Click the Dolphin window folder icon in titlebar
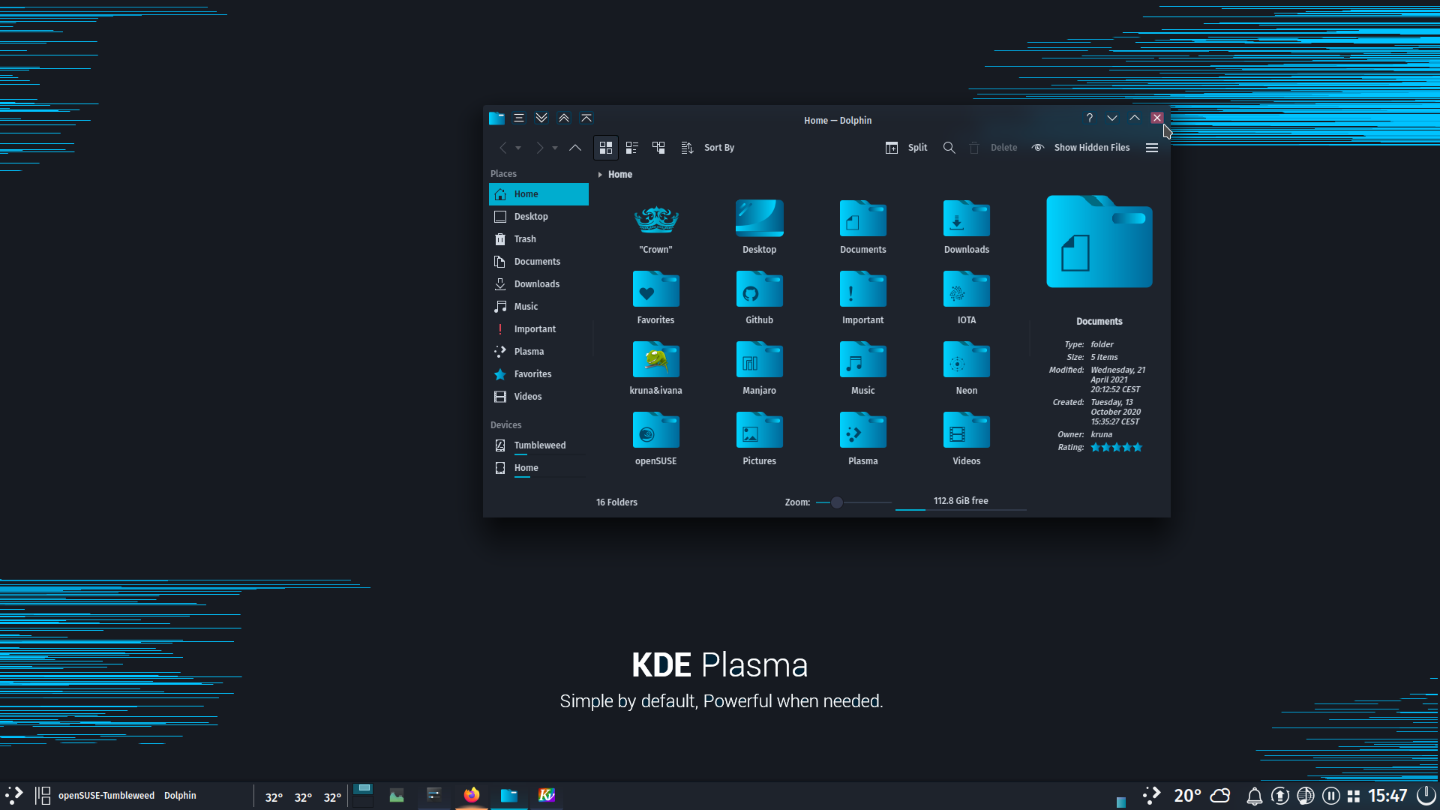 click(496, 118)
